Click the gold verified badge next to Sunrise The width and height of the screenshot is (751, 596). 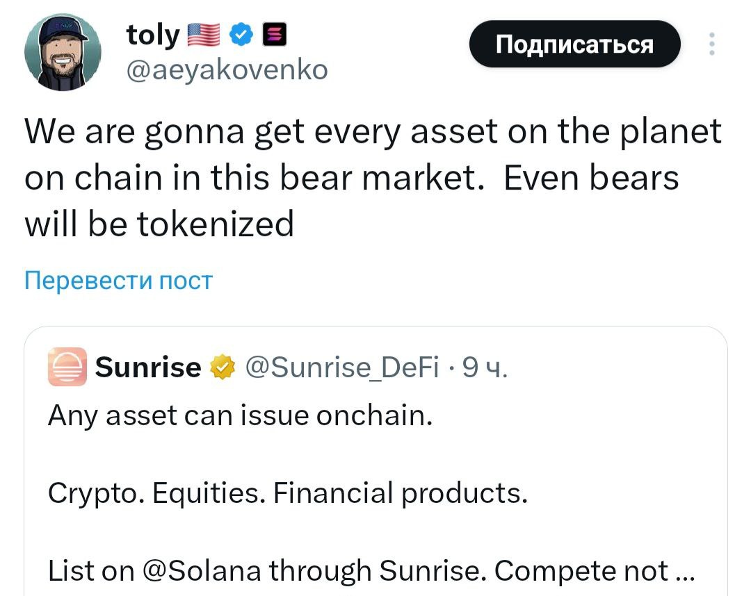coord(221,367)
